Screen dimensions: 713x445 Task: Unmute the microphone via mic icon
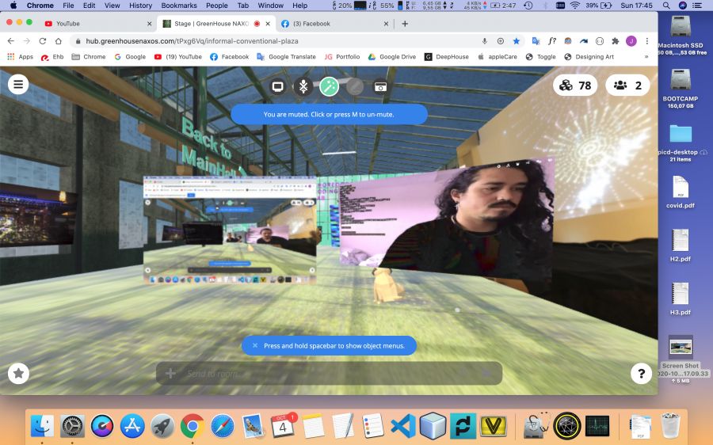[303, 86]
